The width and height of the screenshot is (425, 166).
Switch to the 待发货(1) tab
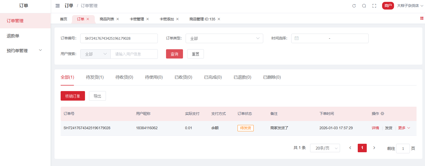(95, 77)
